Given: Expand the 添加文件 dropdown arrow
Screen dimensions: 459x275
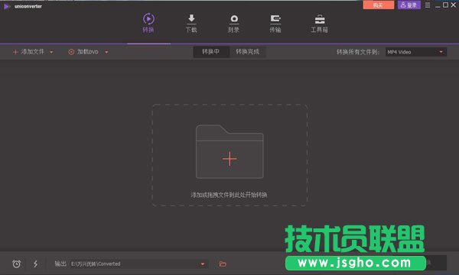Looking at the screenshot, I should (x=51, y=52).
